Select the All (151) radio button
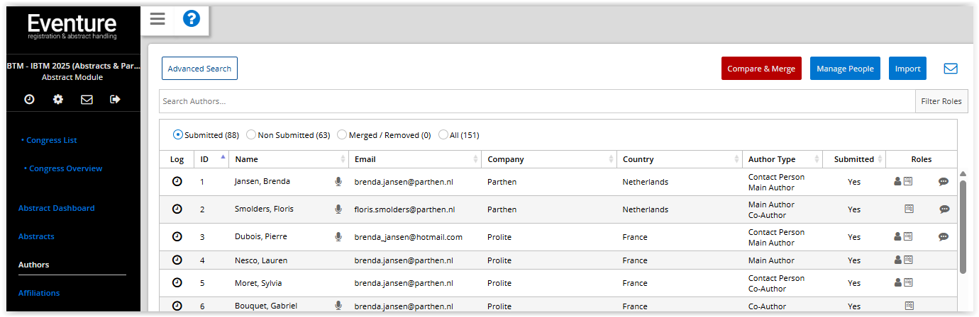 [x=443, y=135]
